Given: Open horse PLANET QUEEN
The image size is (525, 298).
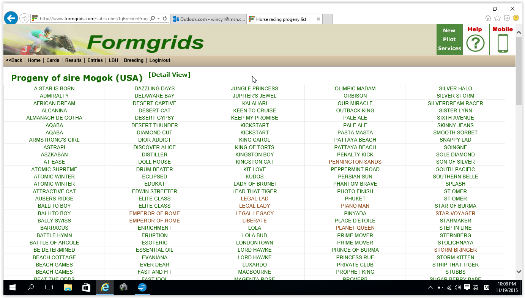Looking at the screenshot, I should (355, 228).
